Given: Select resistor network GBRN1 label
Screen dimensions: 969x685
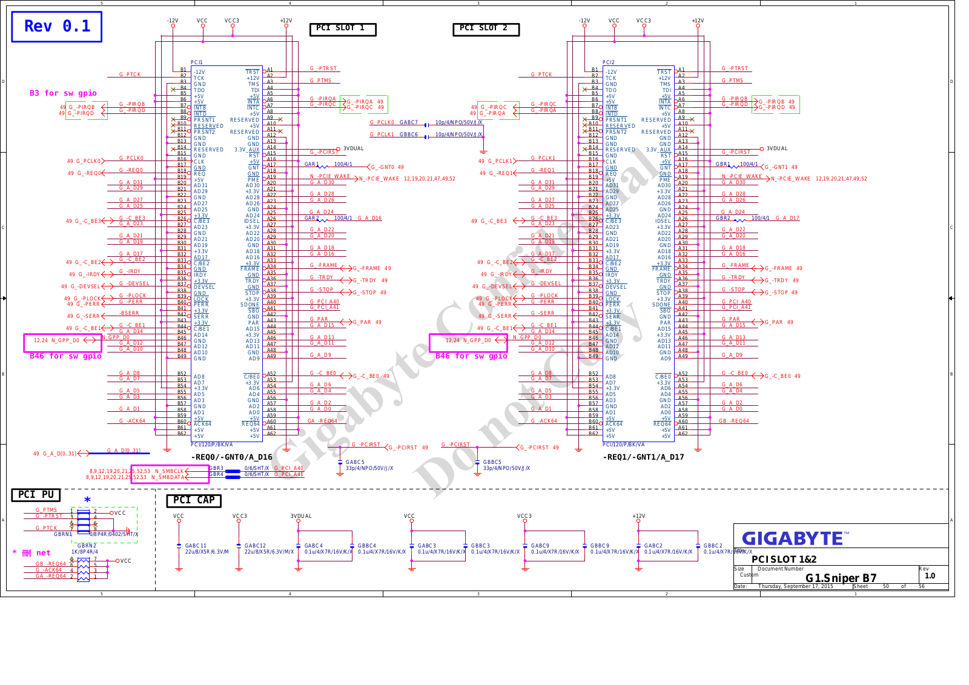Looking at the screenshot, I should tap(62, 534).
